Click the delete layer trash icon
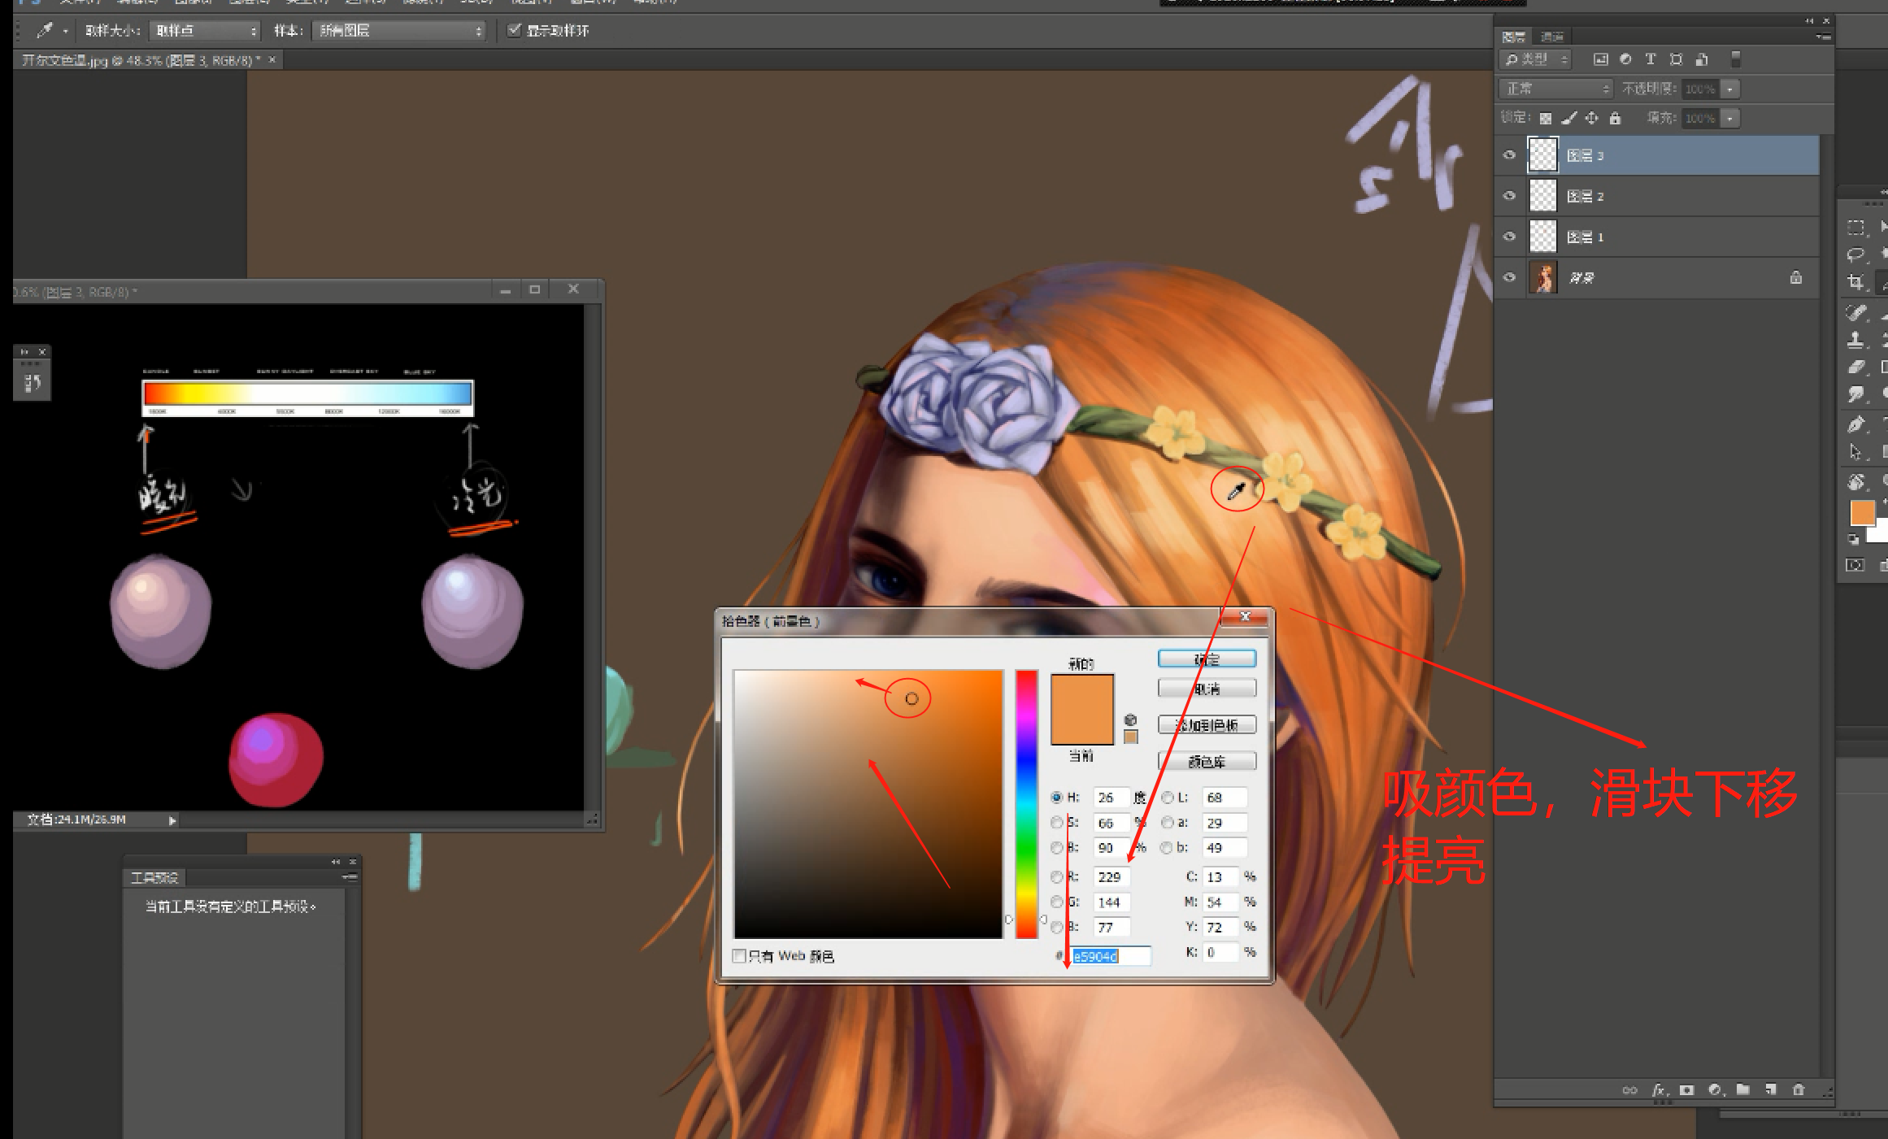The image size is (1888, 1139). pos(1798,1089)
